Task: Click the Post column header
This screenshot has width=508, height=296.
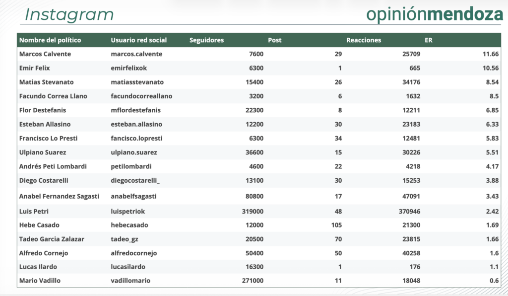Action: coord(274,40)
